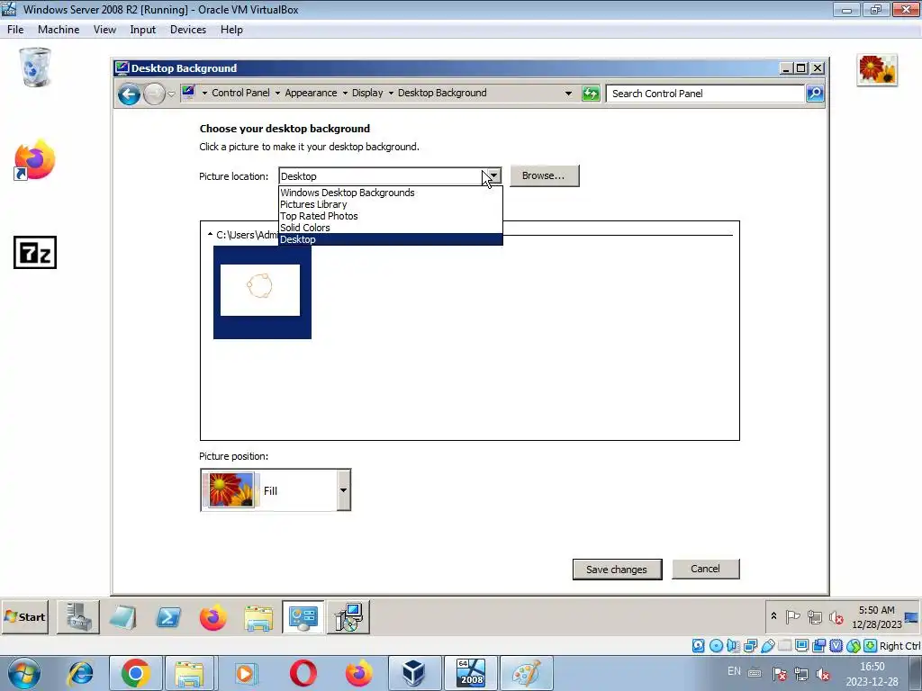Image resolution: width=922 pixels, height=691 pixels.
Task: Open Firefox in the guest taskbar
Action: click(212, 617)
